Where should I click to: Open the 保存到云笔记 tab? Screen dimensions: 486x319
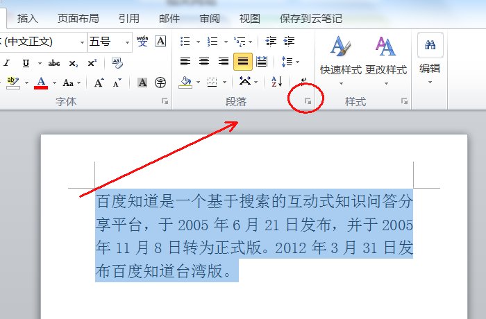tap(311, 19)
